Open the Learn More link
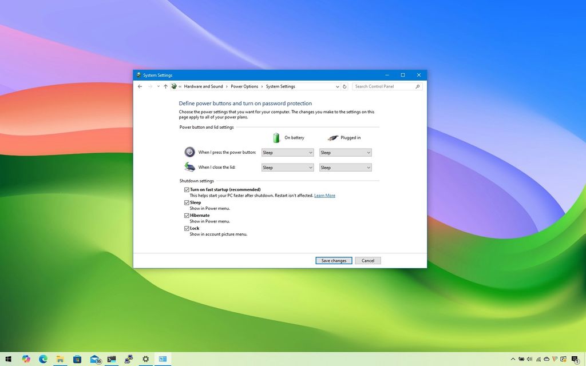 (x=324, y=195)
